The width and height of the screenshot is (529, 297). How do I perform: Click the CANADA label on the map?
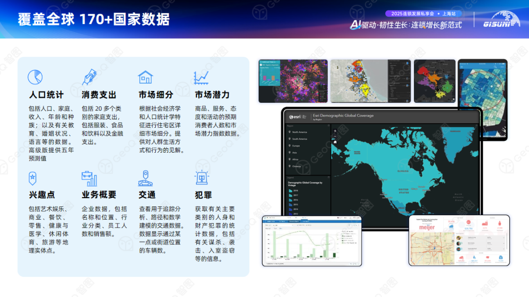(x=403, y=171)
